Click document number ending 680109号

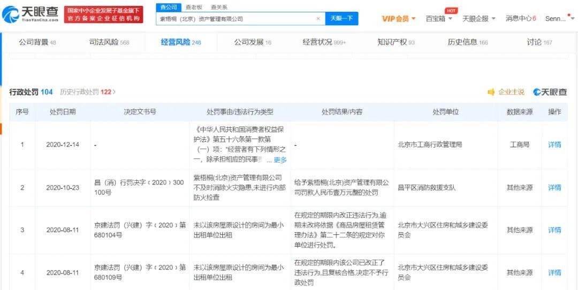140,273
